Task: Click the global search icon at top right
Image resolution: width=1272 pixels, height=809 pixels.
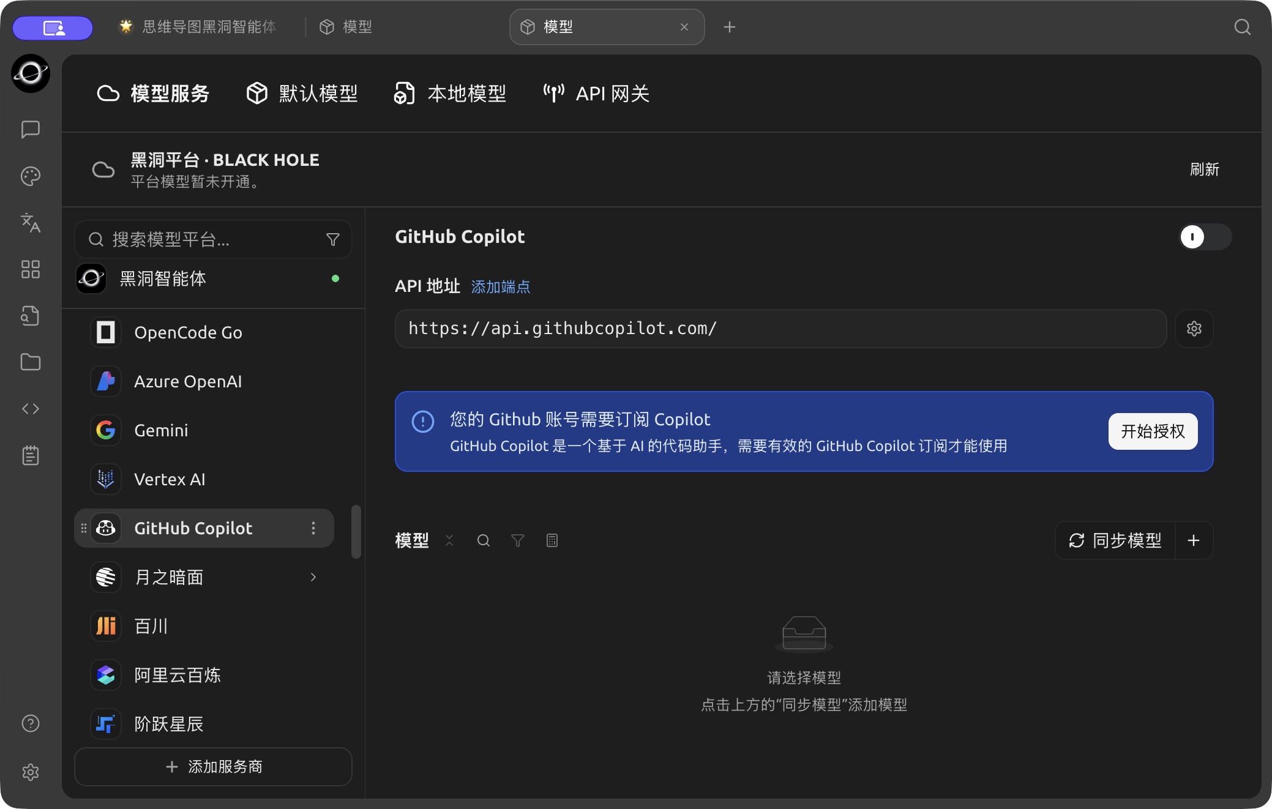Action: (1242, 27)
